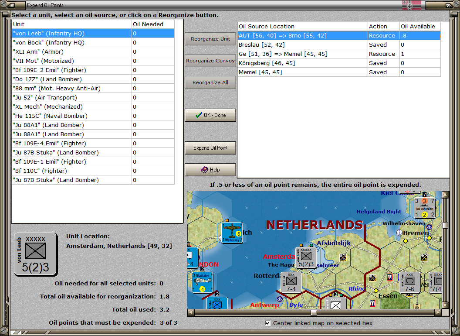The image size is (460, 336).
Task: Click the Expend Oil Point button
Action: (x=210, y=148)
